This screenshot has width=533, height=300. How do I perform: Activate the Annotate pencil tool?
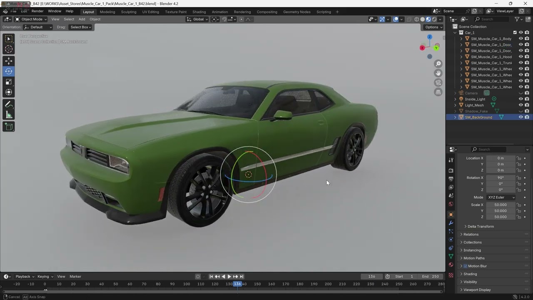tap(9, 105)
